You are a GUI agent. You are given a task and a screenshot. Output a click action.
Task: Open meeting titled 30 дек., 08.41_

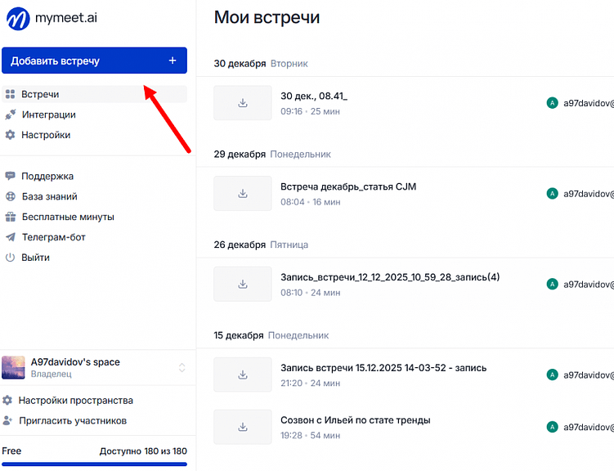pyautogui.click(x=314, y=96)
